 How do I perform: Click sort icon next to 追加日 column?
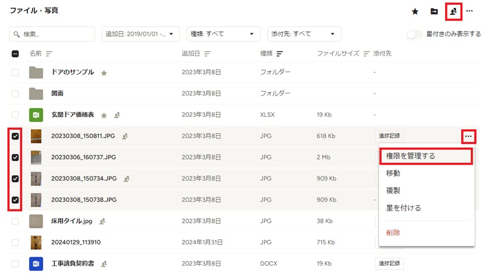coord(207,54)
